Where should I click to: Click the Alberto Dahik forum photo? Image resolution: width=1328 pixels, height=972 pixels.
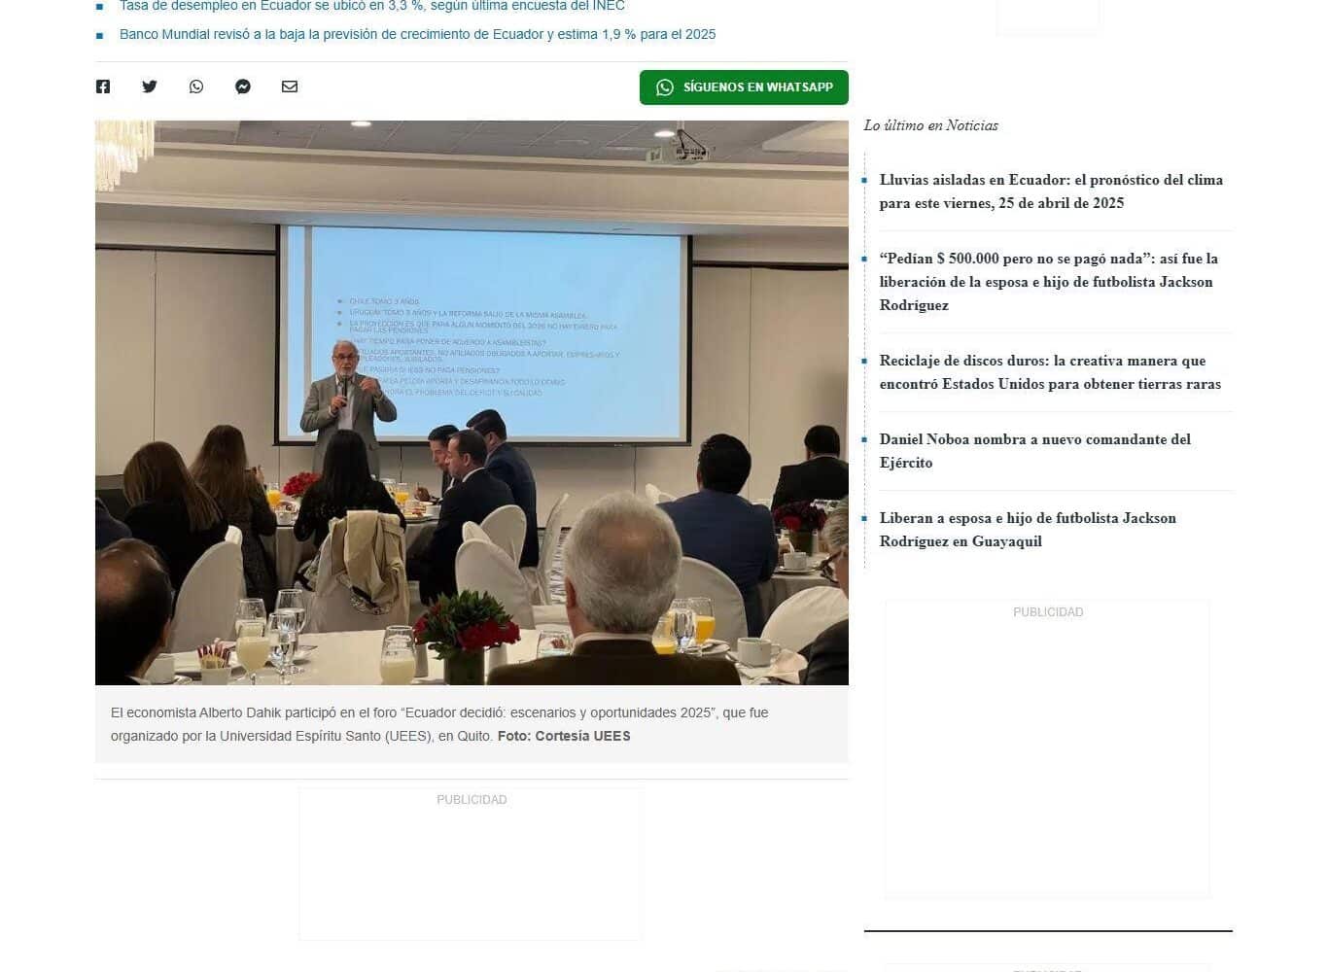(x=472, y=402)
